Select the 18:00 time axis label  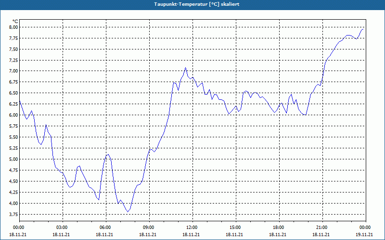[279, 228]
